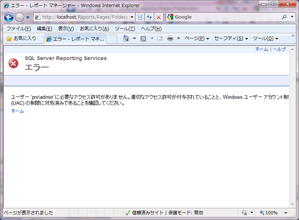
Task: Open the 表示(V) menu
Action: point(66,28)
